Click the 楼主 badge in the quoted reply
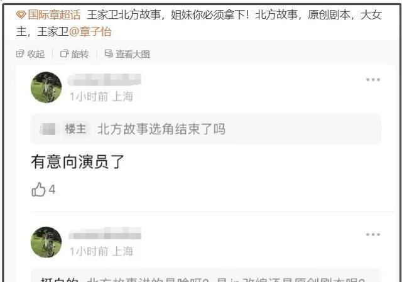Screen dimensions: 402x282 pos(75,129)
